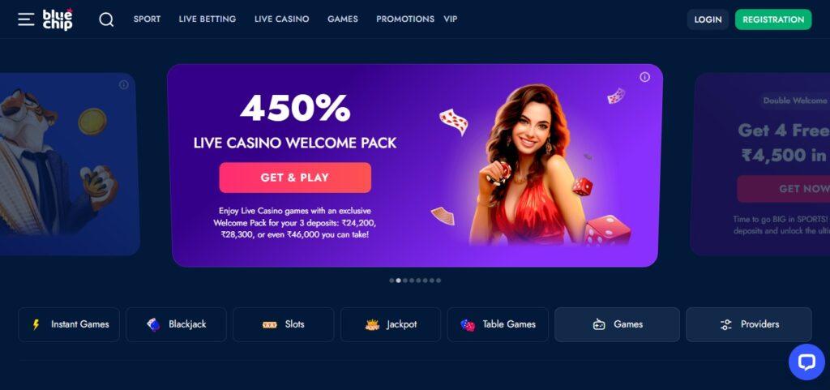Select the Instant Games lightning category
This screenshot has width=830, height=390.
pyautogui.click(x=69, y=324)
